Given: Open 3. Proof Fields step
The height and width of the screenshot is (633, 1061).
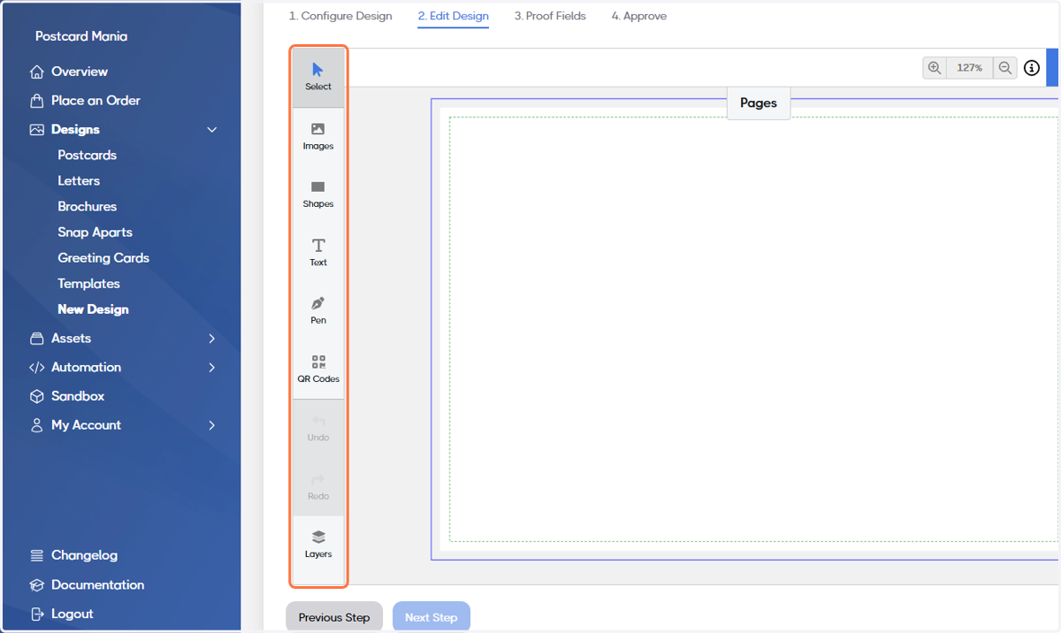Looking at the screenshot, I should 550,16.
